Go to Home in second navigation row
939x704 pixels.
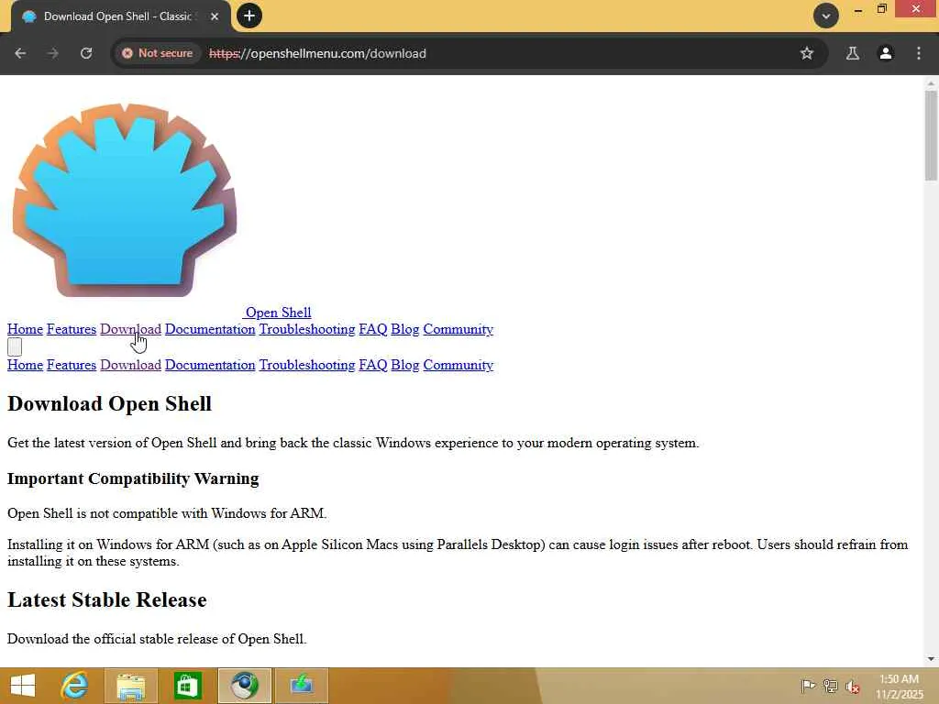click(x=25, y=365)
